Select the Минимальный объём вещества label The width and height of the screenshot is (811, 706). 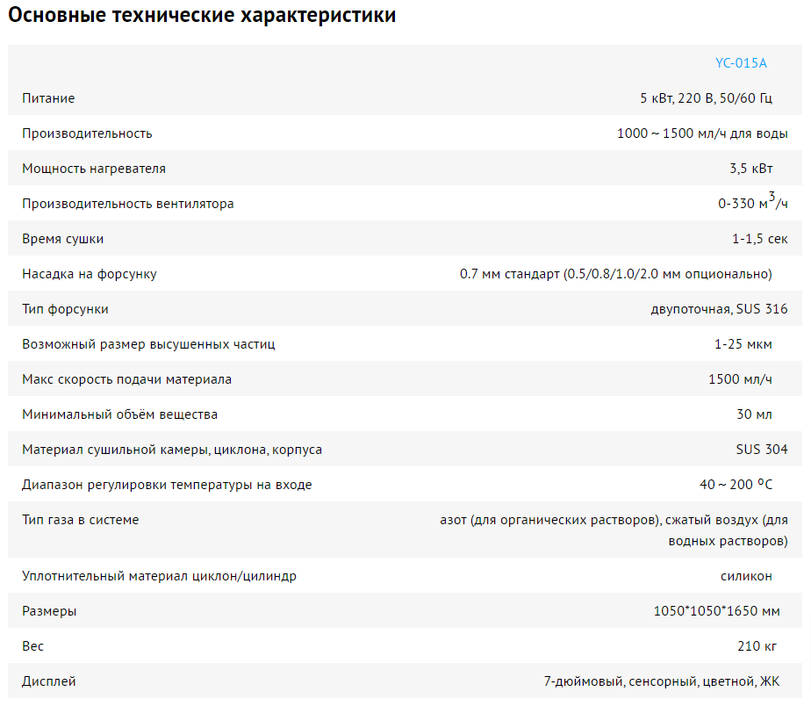tap(119, 414)
